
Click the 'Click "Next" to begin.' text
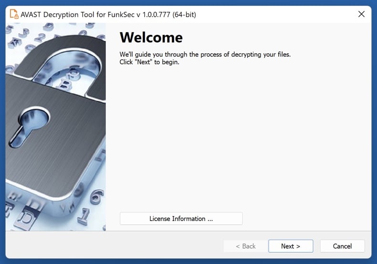tap(149, 62)
